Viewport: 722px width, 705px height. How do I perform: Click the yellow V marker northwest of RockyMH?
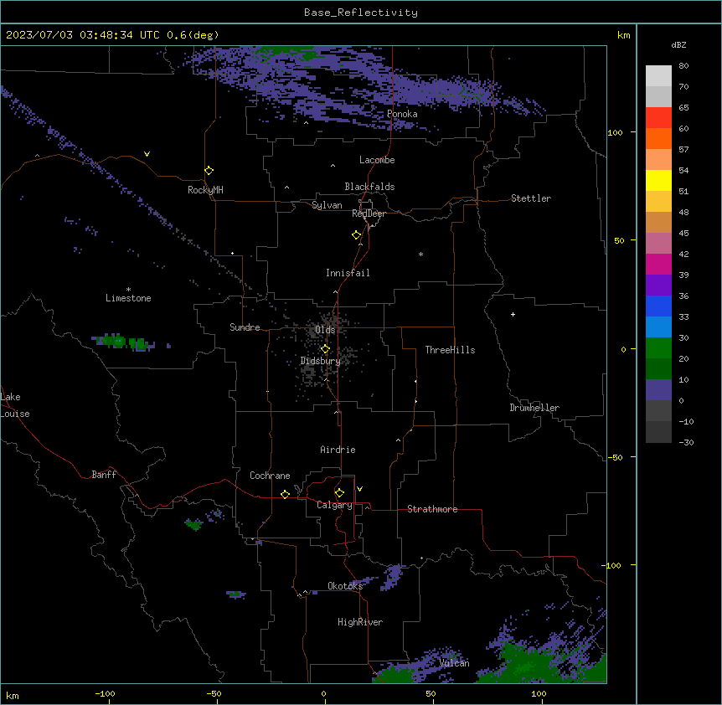click(147, 154)
